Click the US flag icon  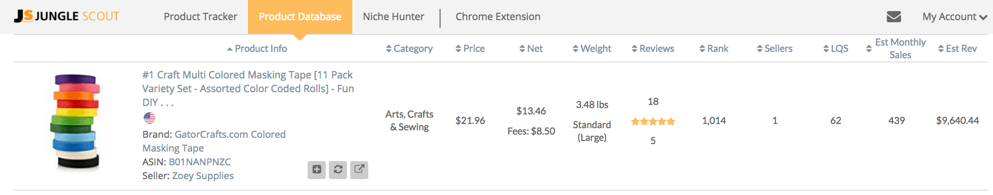tap(150, 118)
